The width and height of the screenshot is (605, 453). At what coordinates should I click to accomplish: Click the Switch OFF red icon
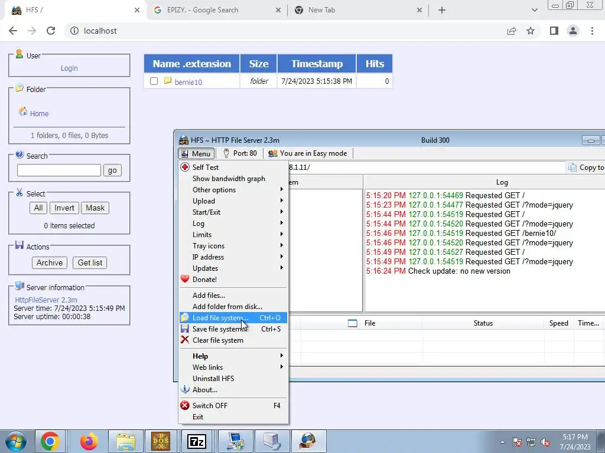(185, 405)
